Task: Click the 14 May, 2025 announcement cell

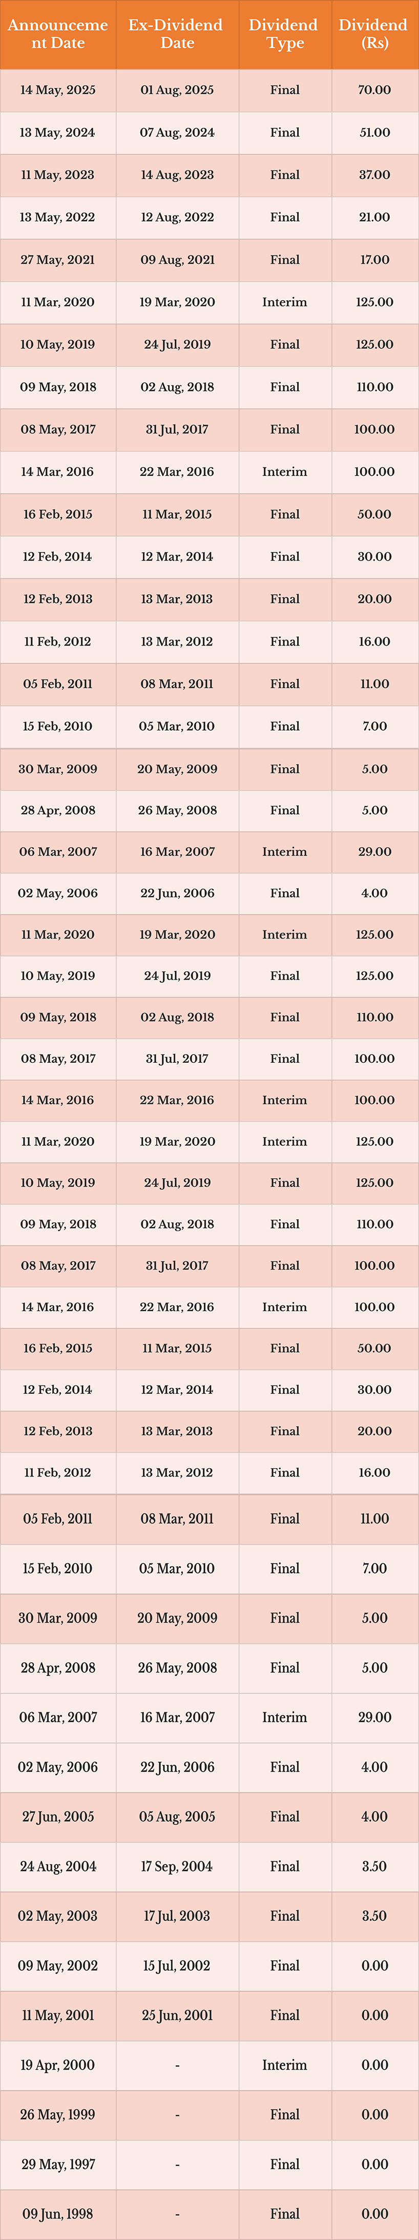Action: click(x=58, y=90)
